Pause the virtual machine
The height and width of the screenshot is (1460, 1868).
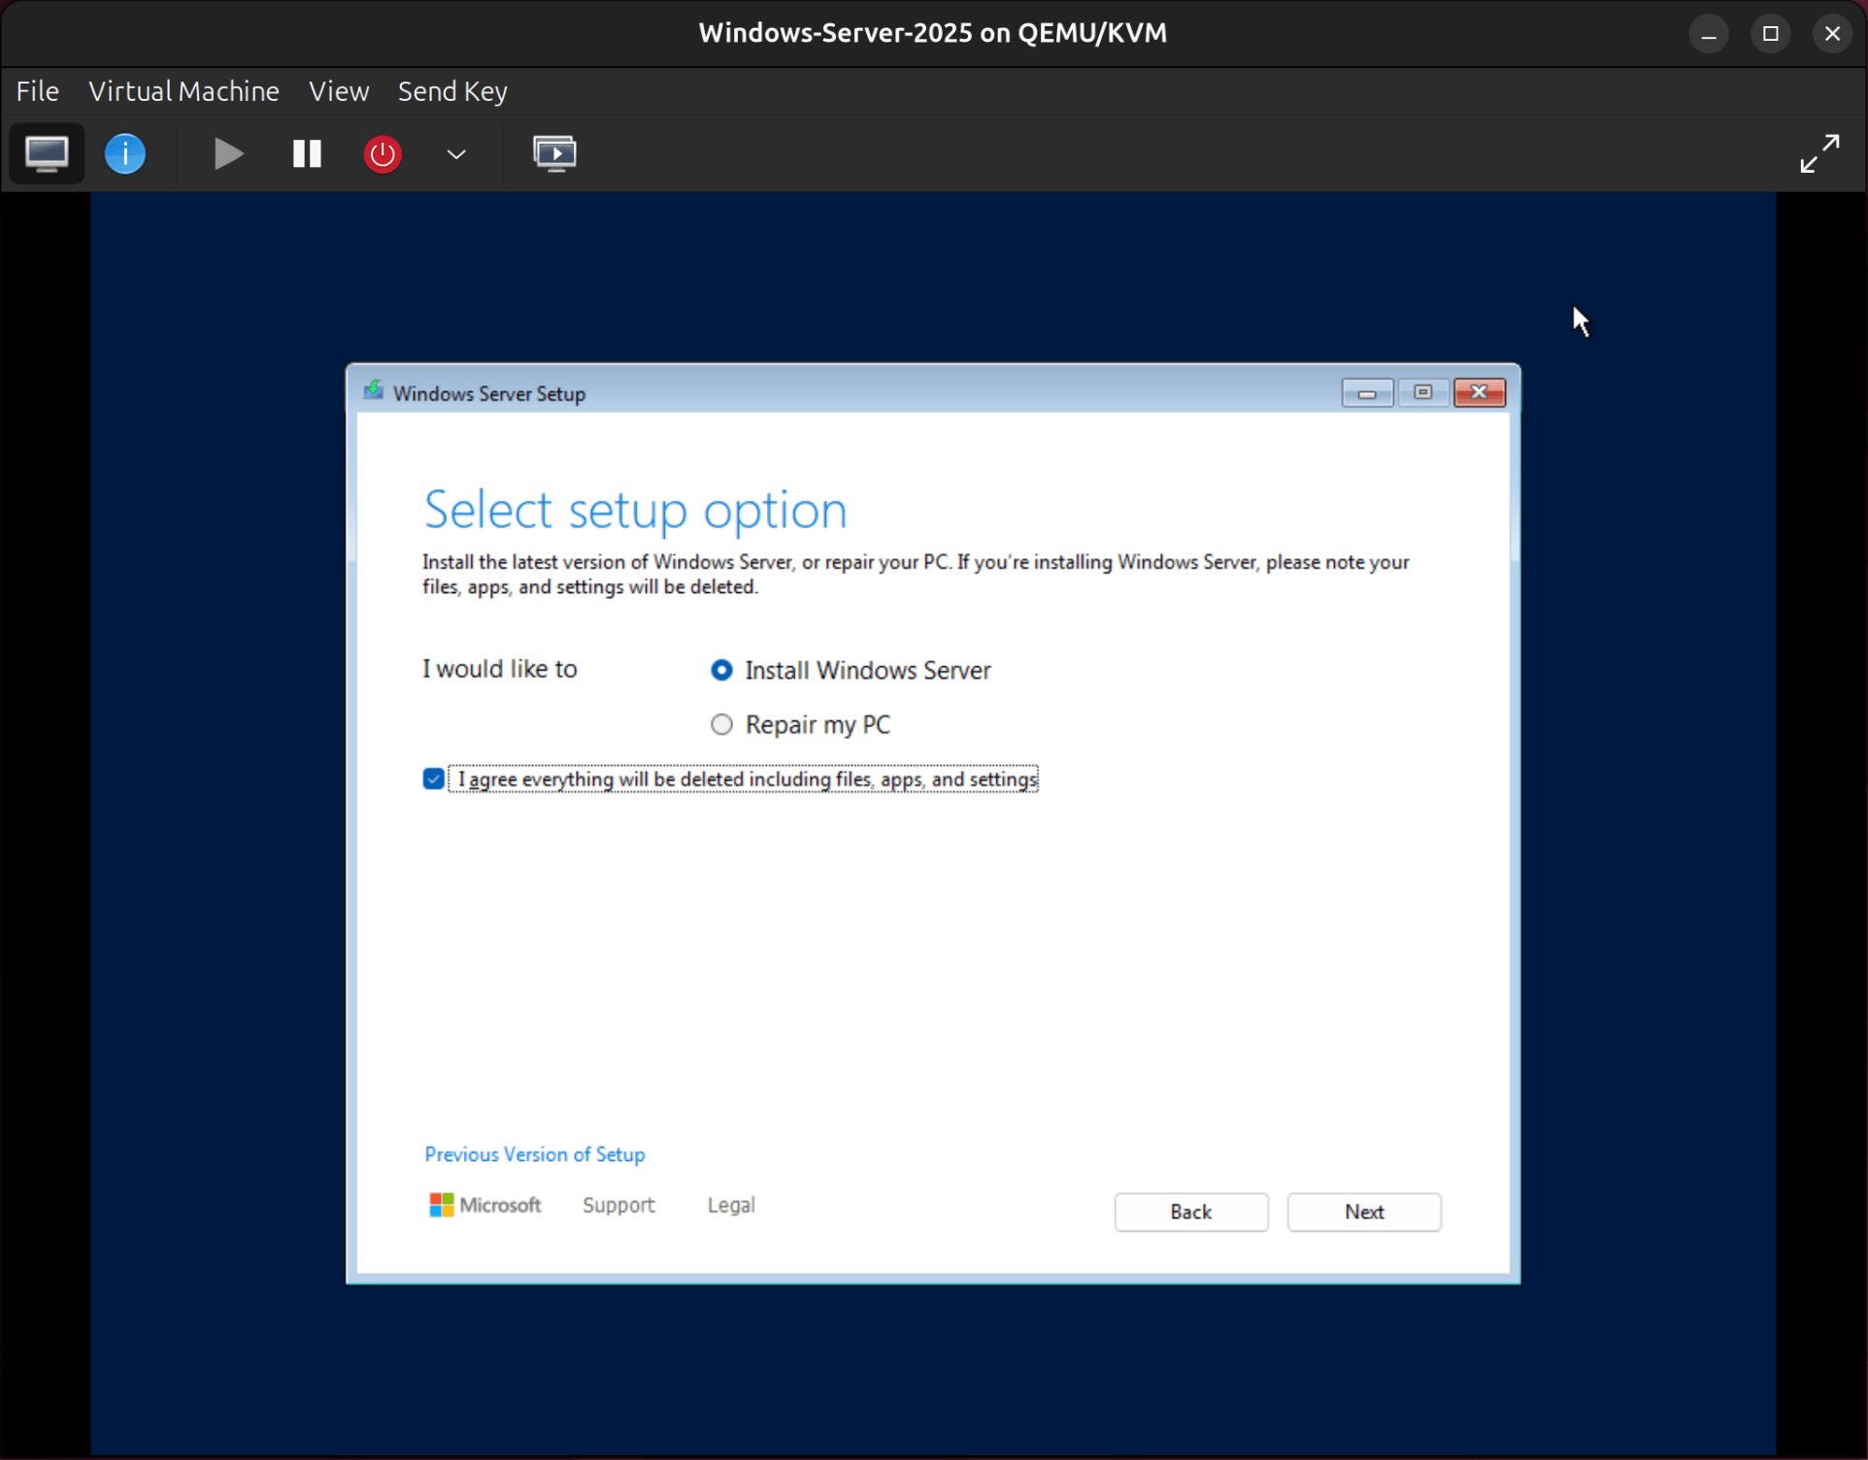pos(305,153)
